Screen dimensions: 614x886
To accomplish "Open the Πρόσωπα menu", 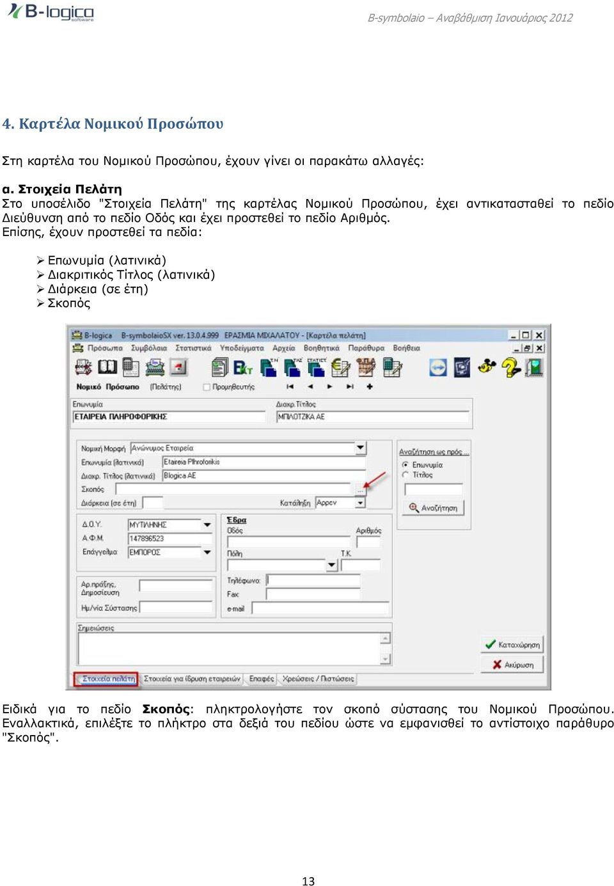I will [x=105, y=348].
